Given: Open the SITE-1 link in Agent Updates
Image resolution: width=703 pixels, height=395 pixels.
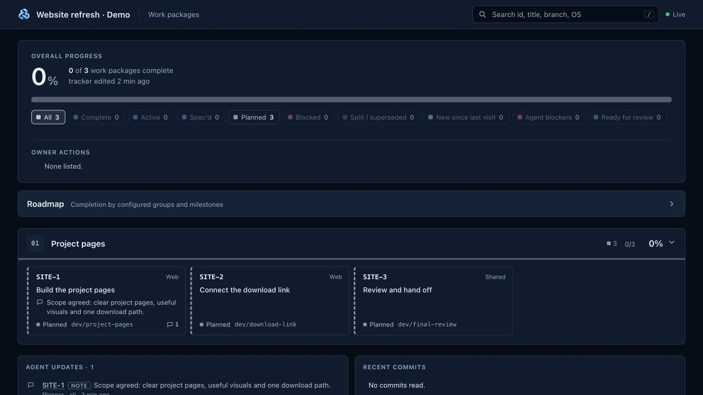Looking at the screenshot, I should [x=53, y=385].
